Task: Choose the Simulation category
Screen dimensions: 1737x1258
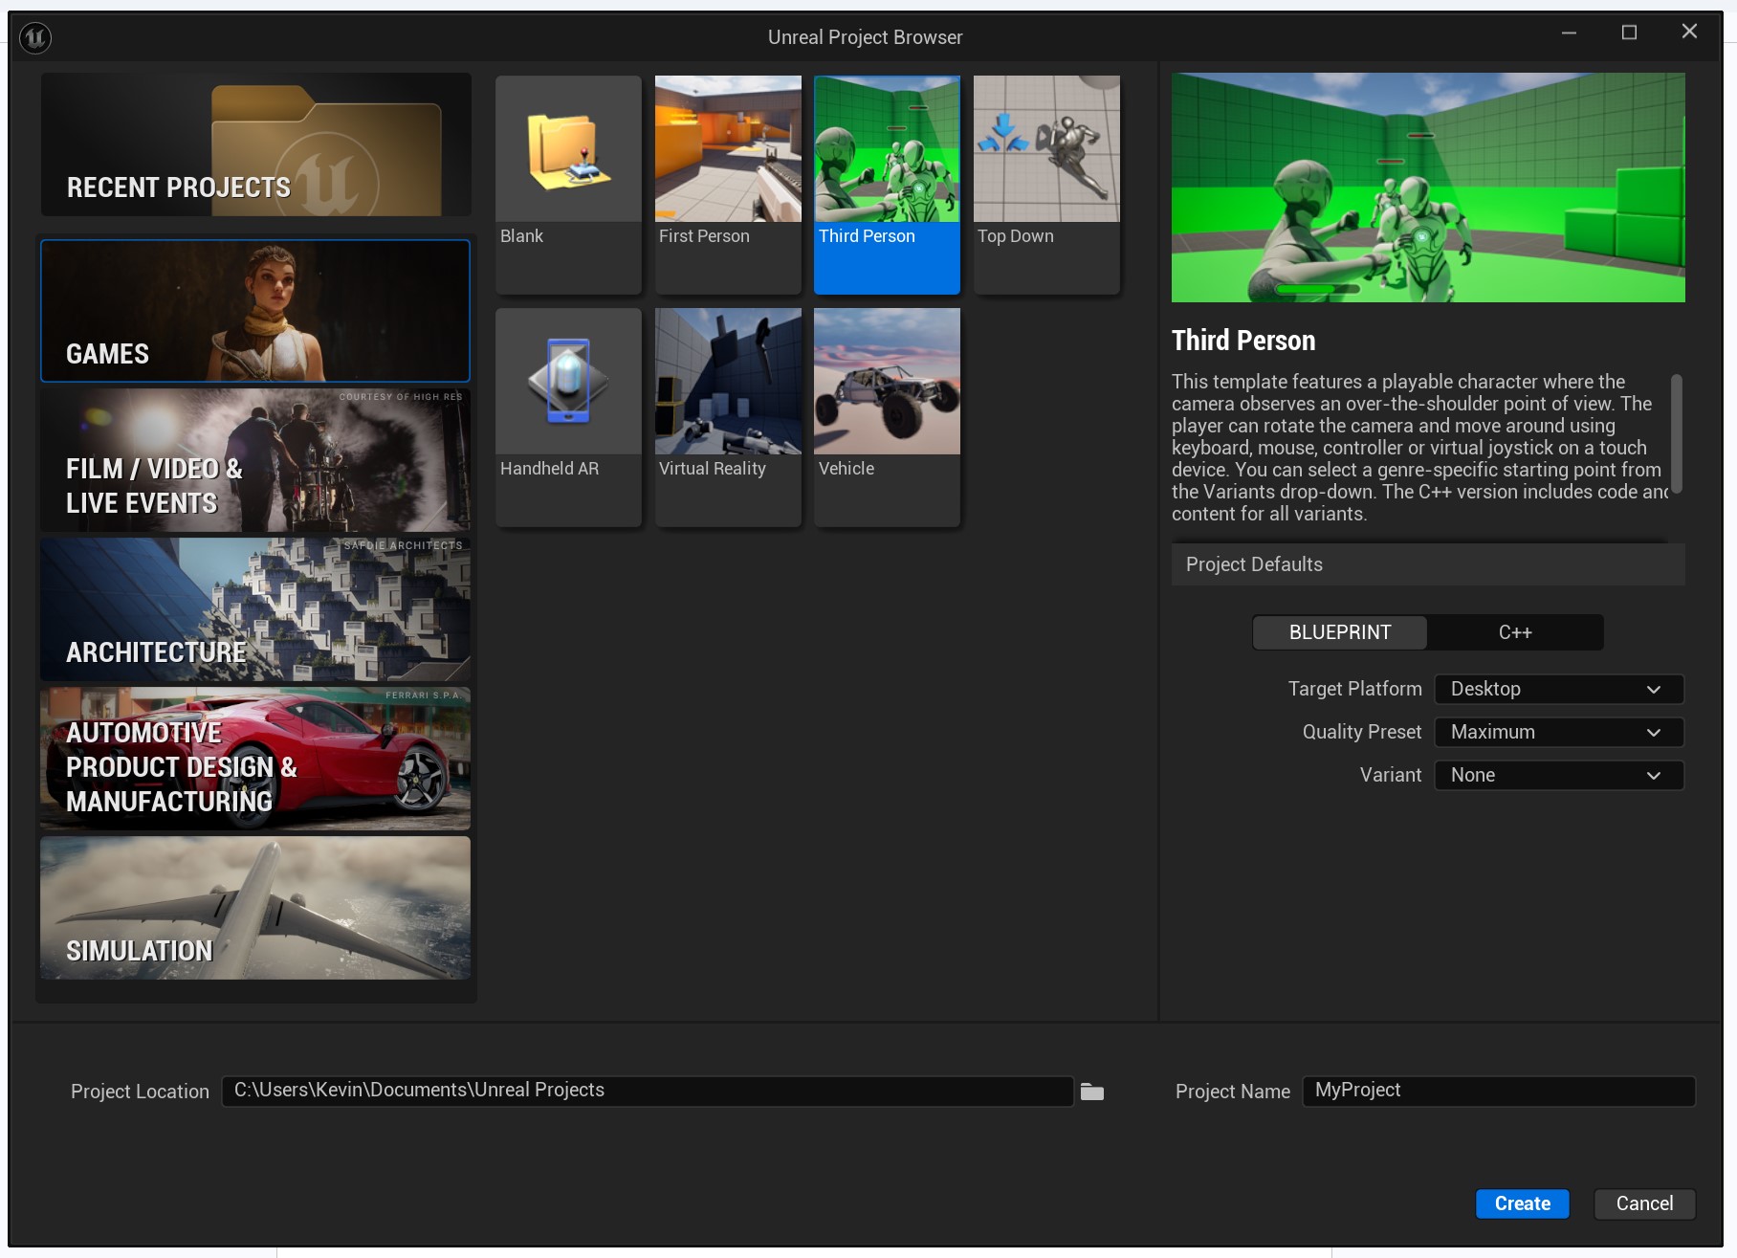Action: coord(255,908)
